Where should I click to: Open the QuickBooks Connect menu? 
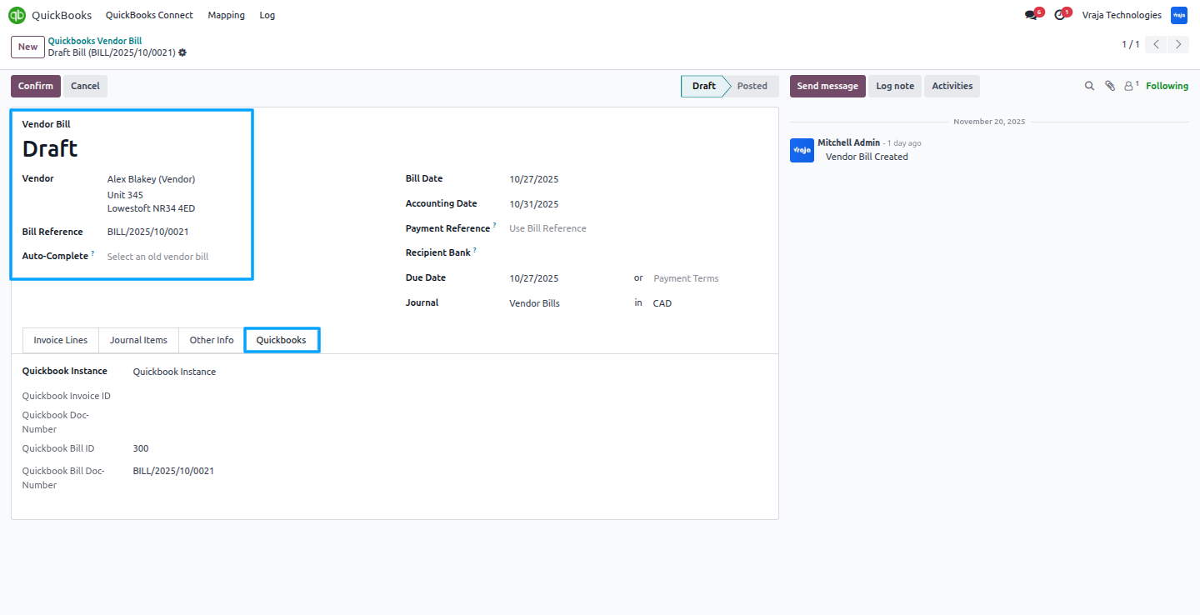[149, 15]
